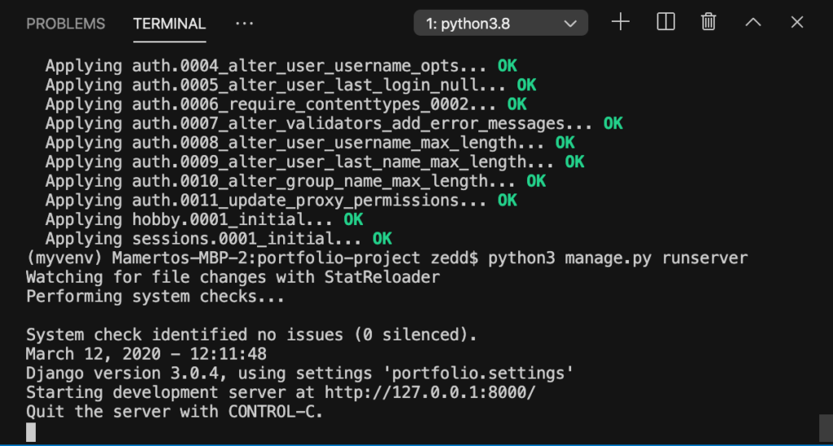Close the terminal panel
The height and width of the screenshot is (446, 833).
pos(797,22)
